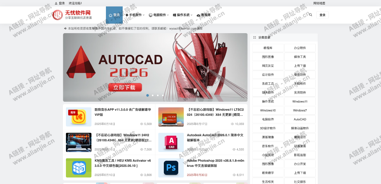Open the AutoCAD category button
This screenshot has width=381, height=184.
pyautogui.click(x=300, y=119)
